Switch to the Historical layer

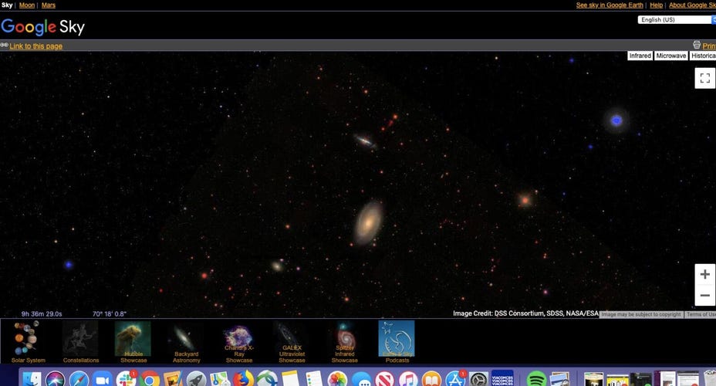click(703, 56)
